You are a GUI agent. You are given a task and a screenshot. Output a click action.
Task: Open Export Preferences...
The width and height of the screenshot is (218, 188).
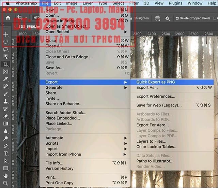tap(172, 96)
